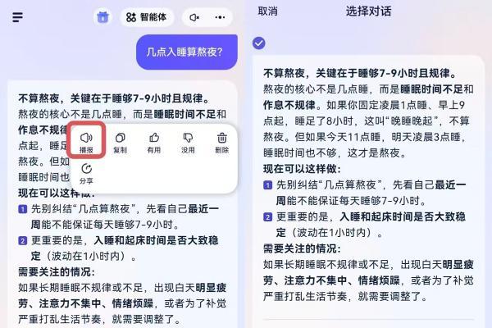Tap 分享 share option in popup
This screenshot has height=328, width=492.
(86, 174)
